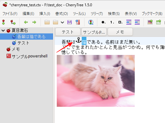The width and height of the screenshot is (165, 123).
Task: Collapse the 夏目漱石 tree node
Action: [x=3, y=31]
